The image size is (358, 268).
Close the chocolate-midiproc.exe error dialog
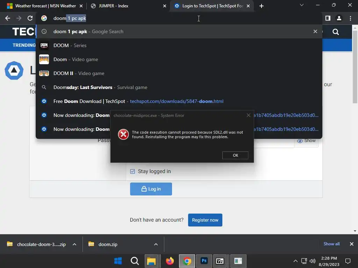click(249, 115)
